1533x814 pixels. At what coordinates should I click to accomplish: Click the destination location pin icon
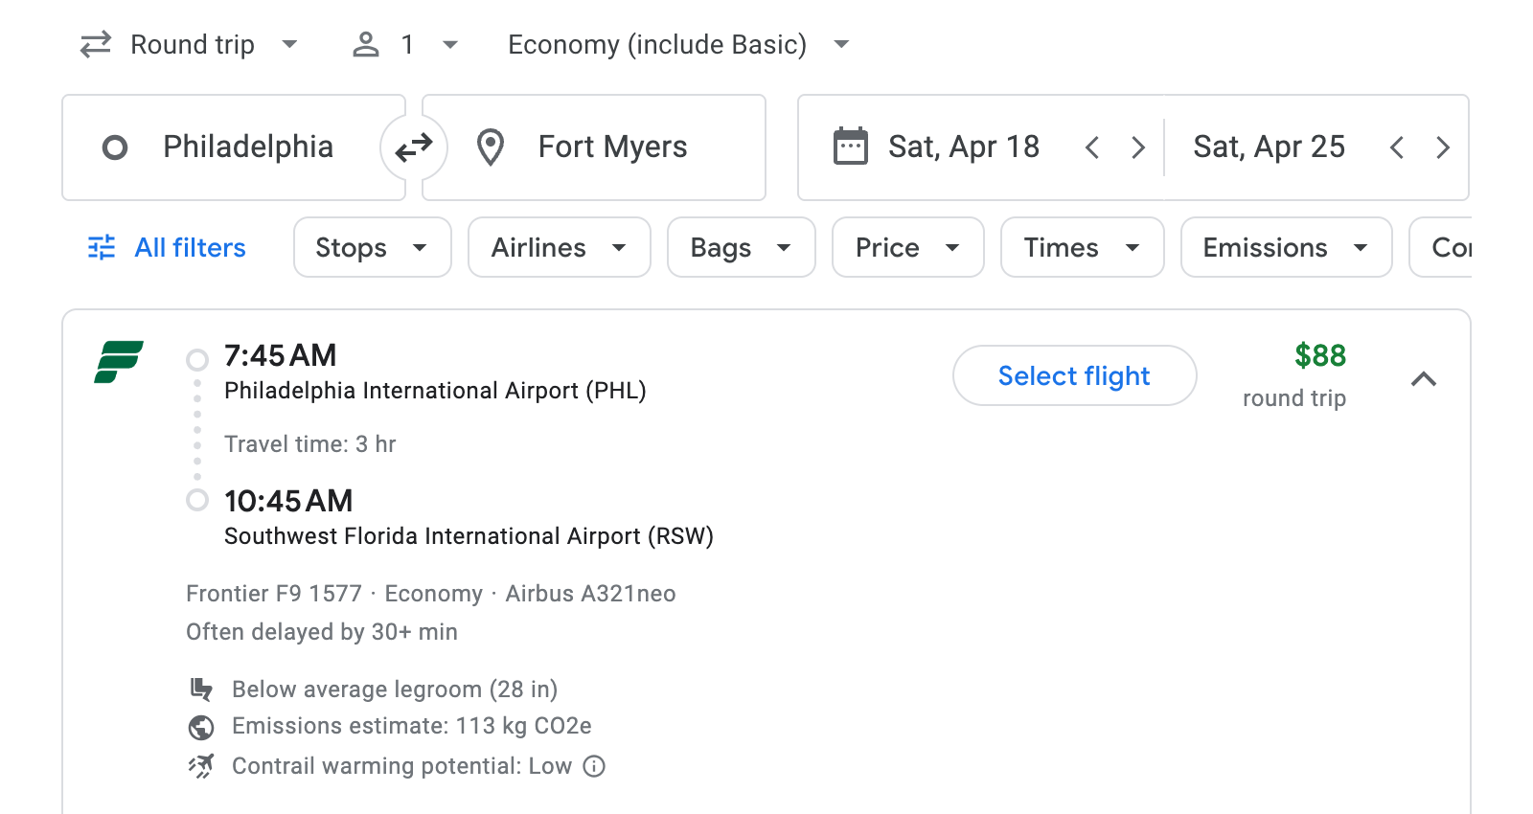coord(490,147)
